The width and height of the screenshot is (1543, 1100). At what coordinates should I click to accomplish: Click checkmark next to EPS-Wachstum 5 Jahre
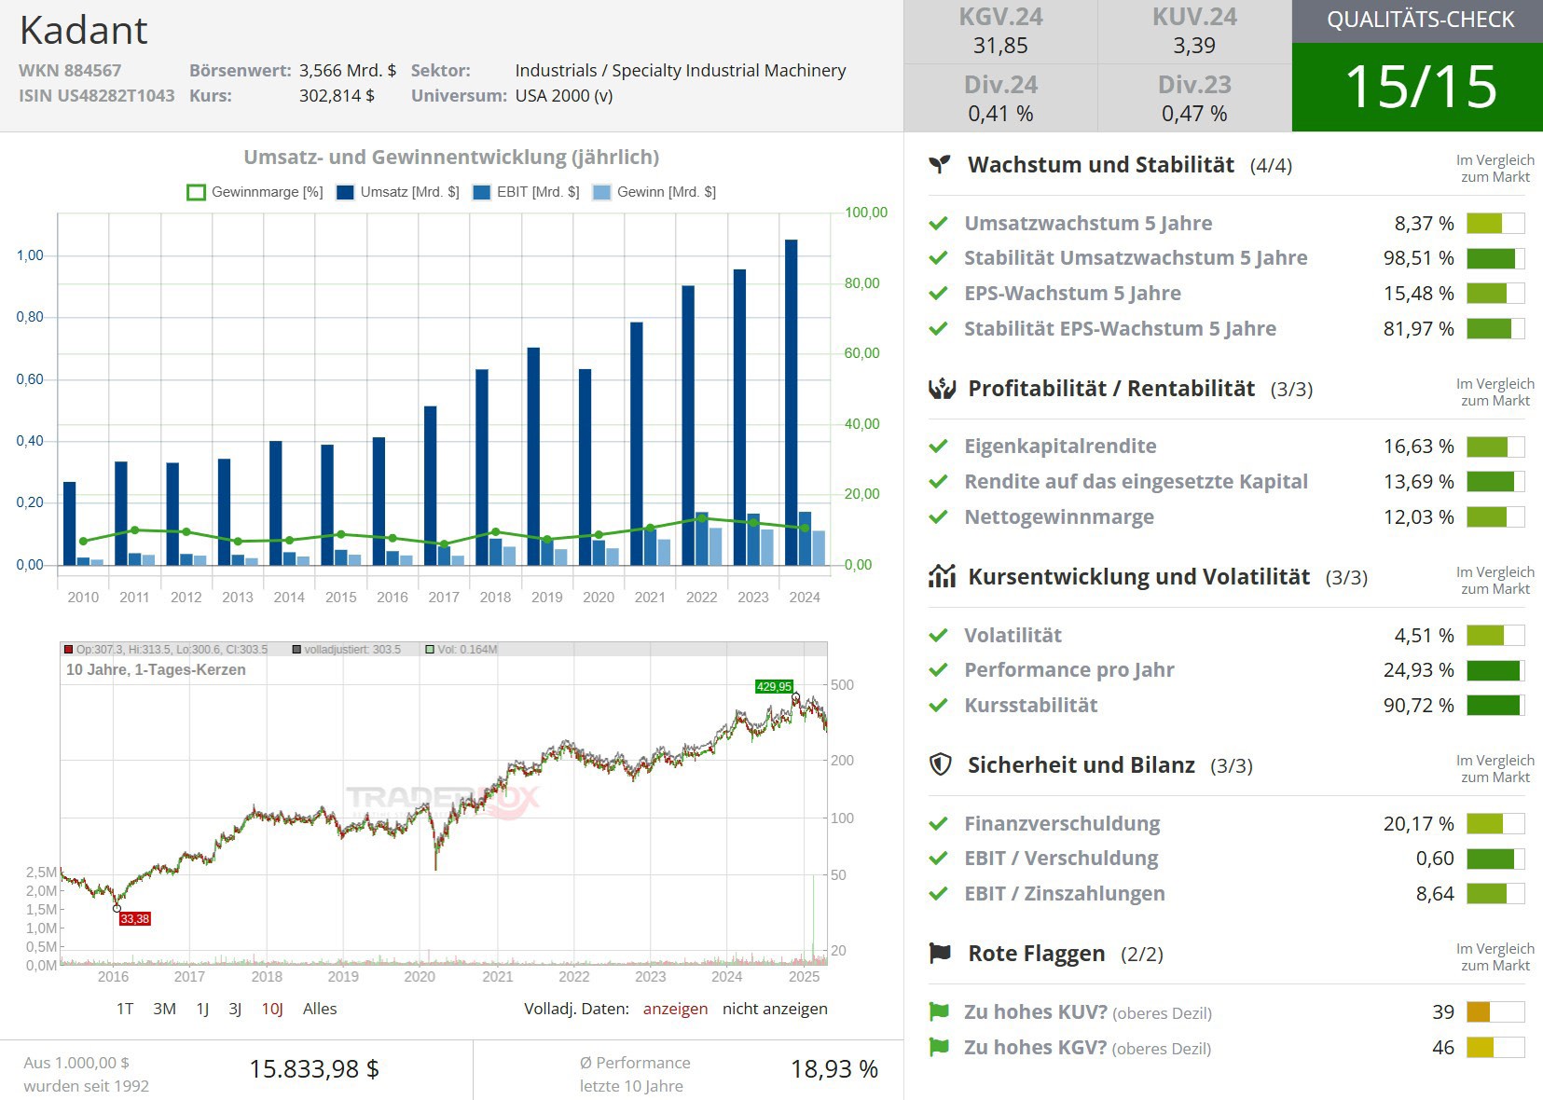coord(939,294)
